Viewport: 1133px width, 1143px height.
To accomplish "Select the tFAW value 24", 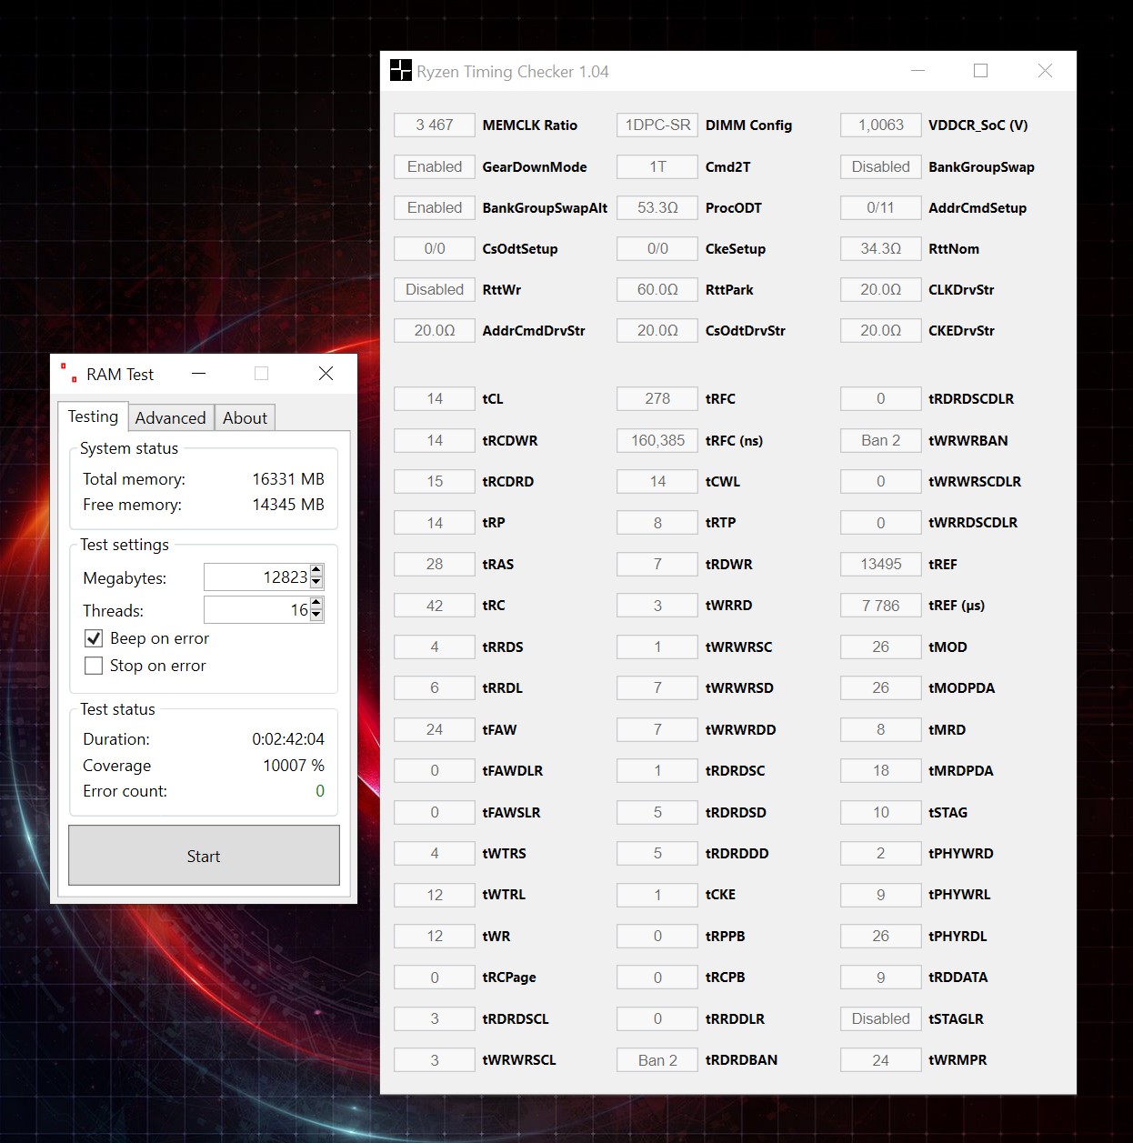I will (x=435, y=729).
